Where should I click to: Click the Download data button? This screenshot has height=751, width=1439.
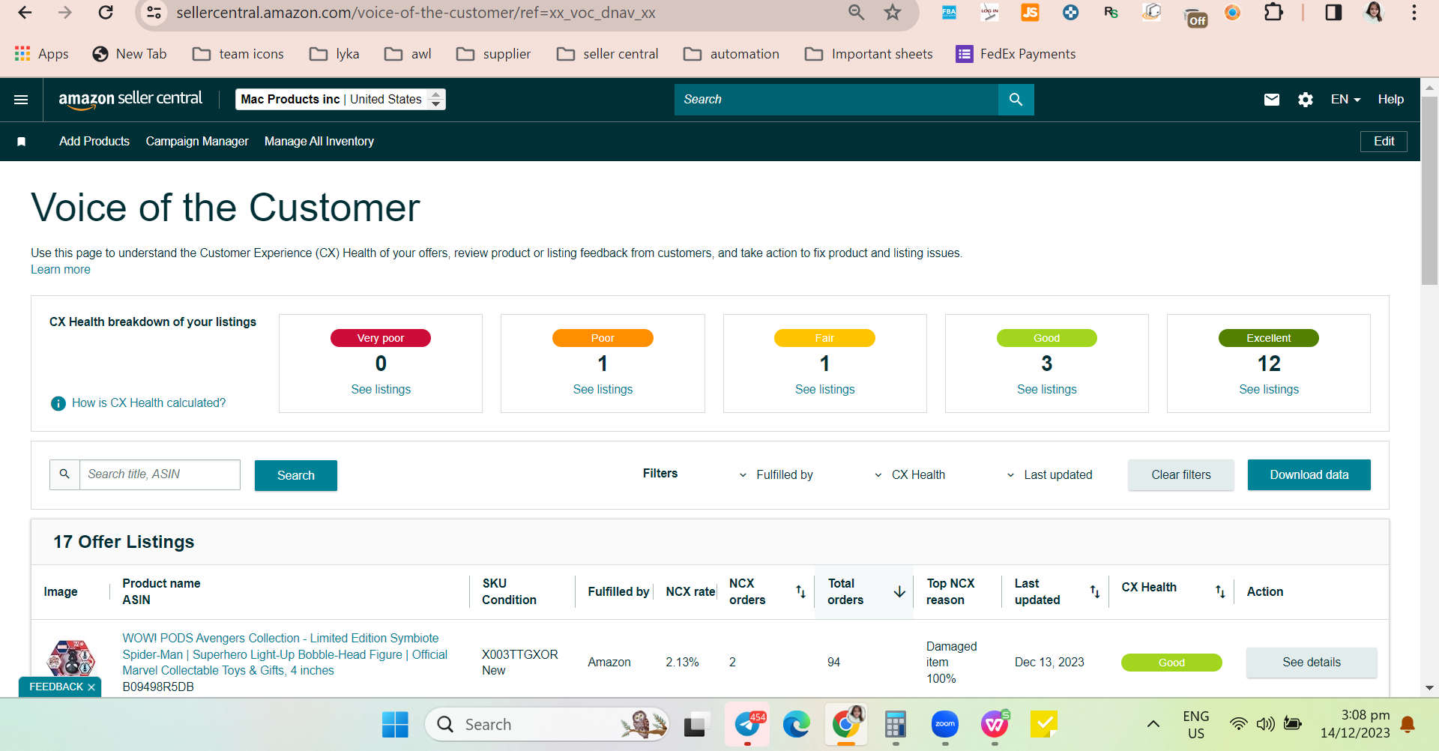tap(1309, 475)
